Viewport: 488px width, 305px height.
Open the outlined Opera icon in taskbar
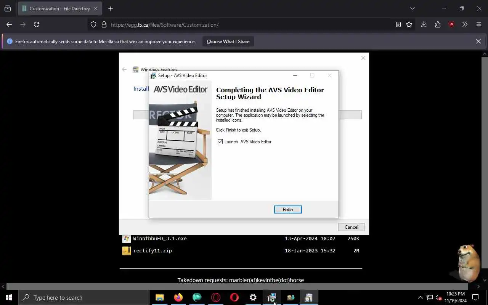215,297
